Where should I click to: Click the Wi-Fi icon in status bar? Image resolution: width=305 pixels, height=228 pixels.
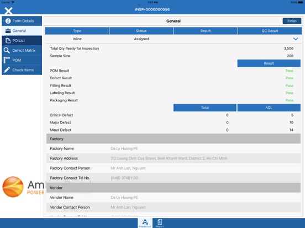13,2
